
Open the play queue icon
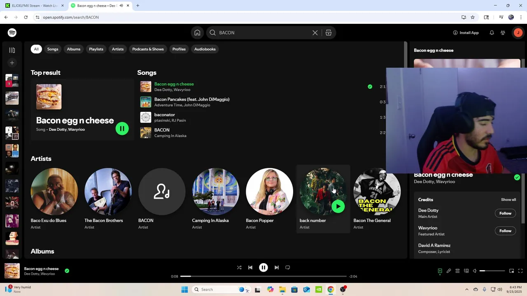pos(457,271)
